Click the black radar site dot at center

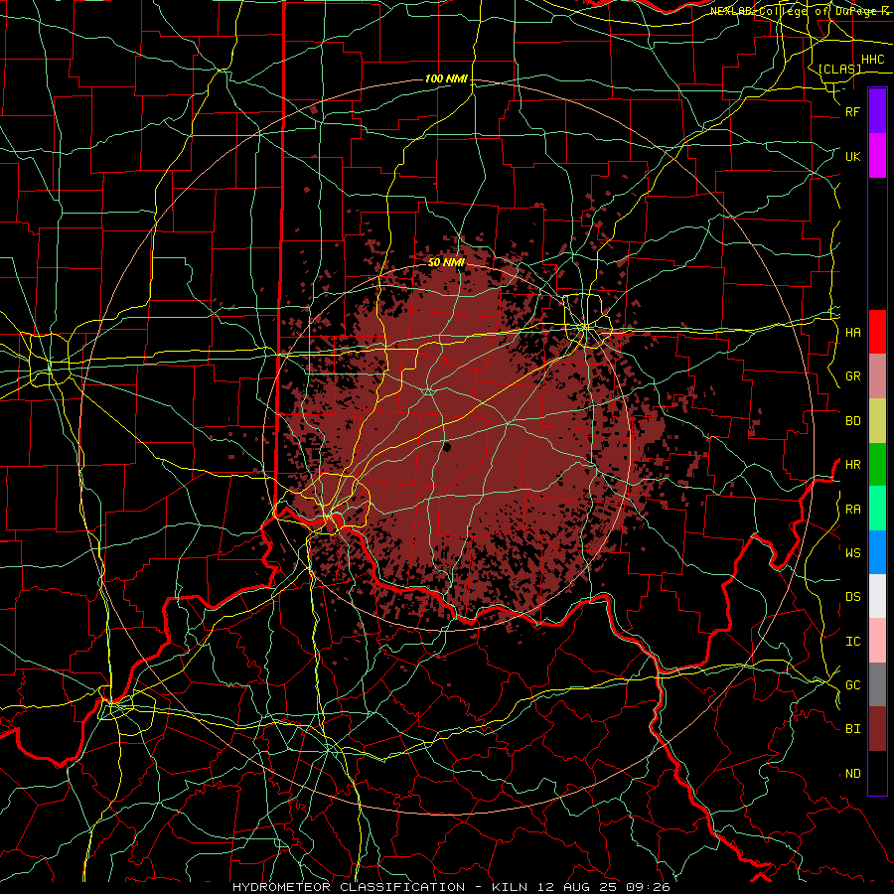click(447, 448)
